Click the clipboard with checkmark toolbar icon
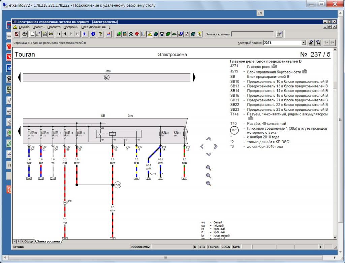 point(187,34)
